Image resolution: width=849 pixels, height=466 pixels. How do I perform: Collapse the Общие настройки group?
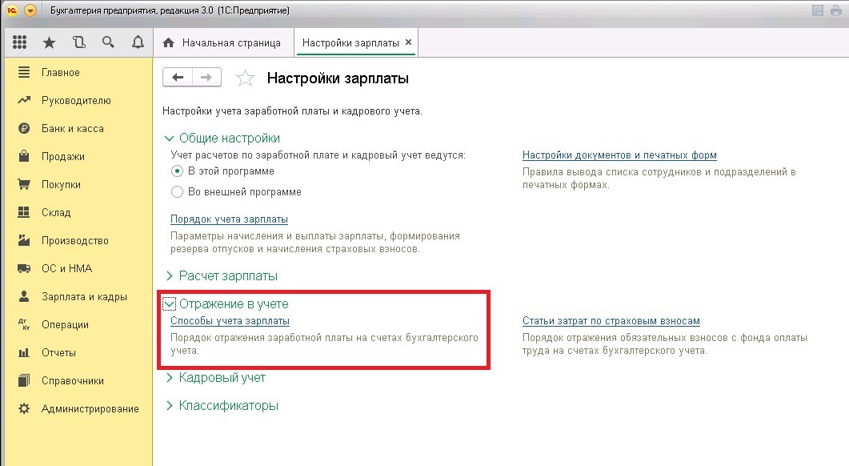pos(169,139)
